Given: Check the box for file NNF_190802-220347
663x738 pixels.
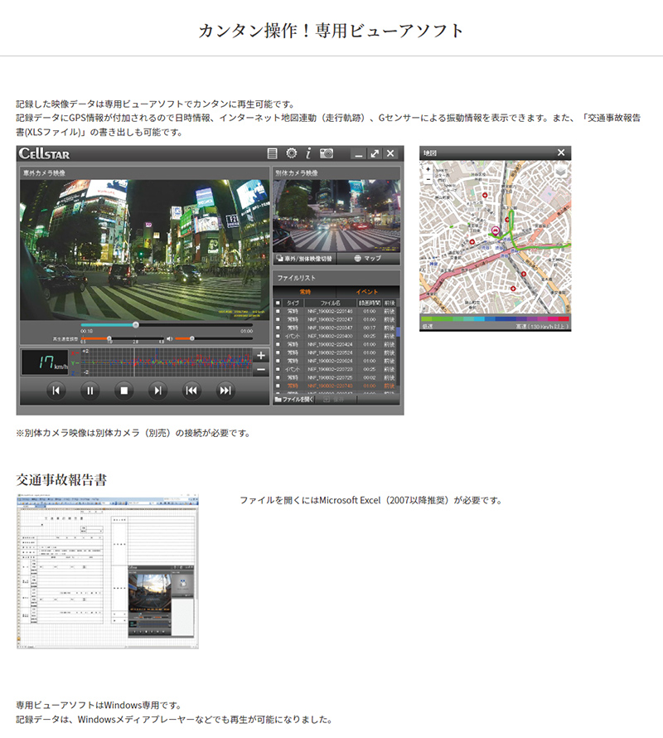Looking at the screenshot, I should pos(278,328).
